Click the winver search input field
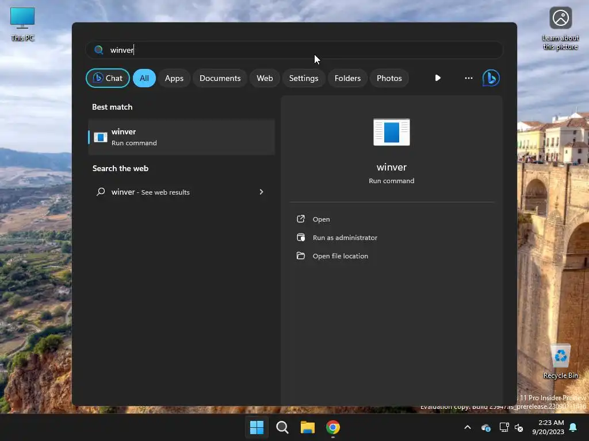 point(294,50)
